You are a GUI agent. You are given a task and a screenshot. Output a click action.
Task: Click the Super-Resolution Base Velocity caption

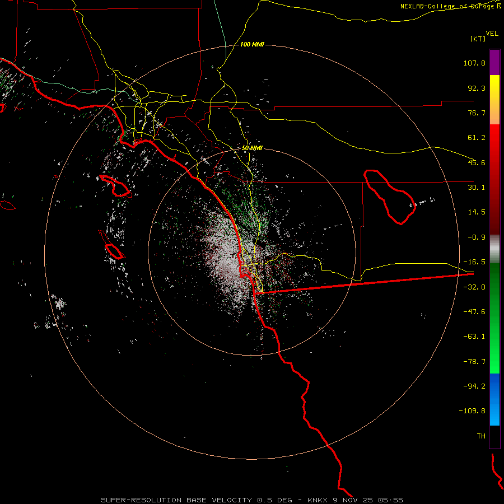pos(252,500)
